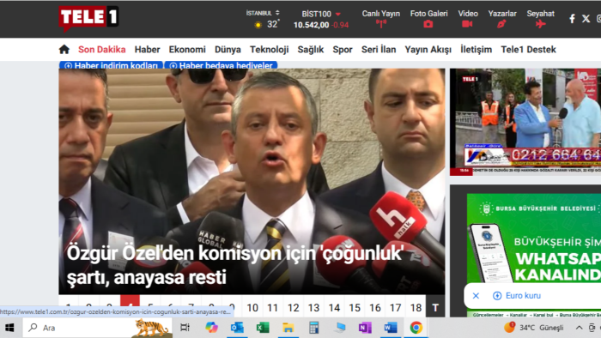The width and height of the screenshot is (601, 338).
Task: Open Tele1 Destek support page
Action: [x=528, y=50]
